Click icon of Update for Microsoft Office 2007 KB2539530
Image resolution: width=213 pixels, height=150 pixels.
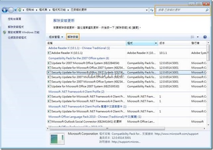[49, 86]
